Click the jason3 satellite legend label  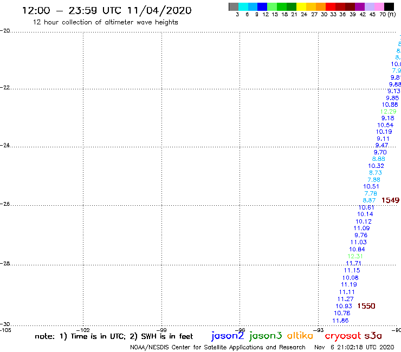tap(266, 336)
